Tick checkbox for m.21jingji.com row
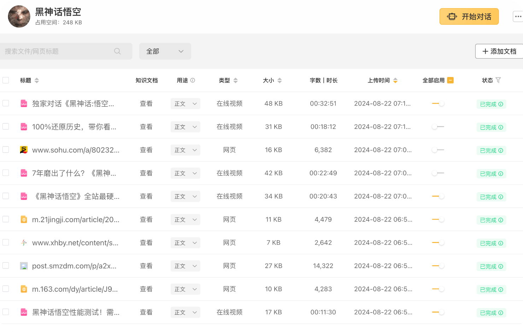Image resolution: width=523 pixels, height=332 pixels. click(x=6, y=219)
